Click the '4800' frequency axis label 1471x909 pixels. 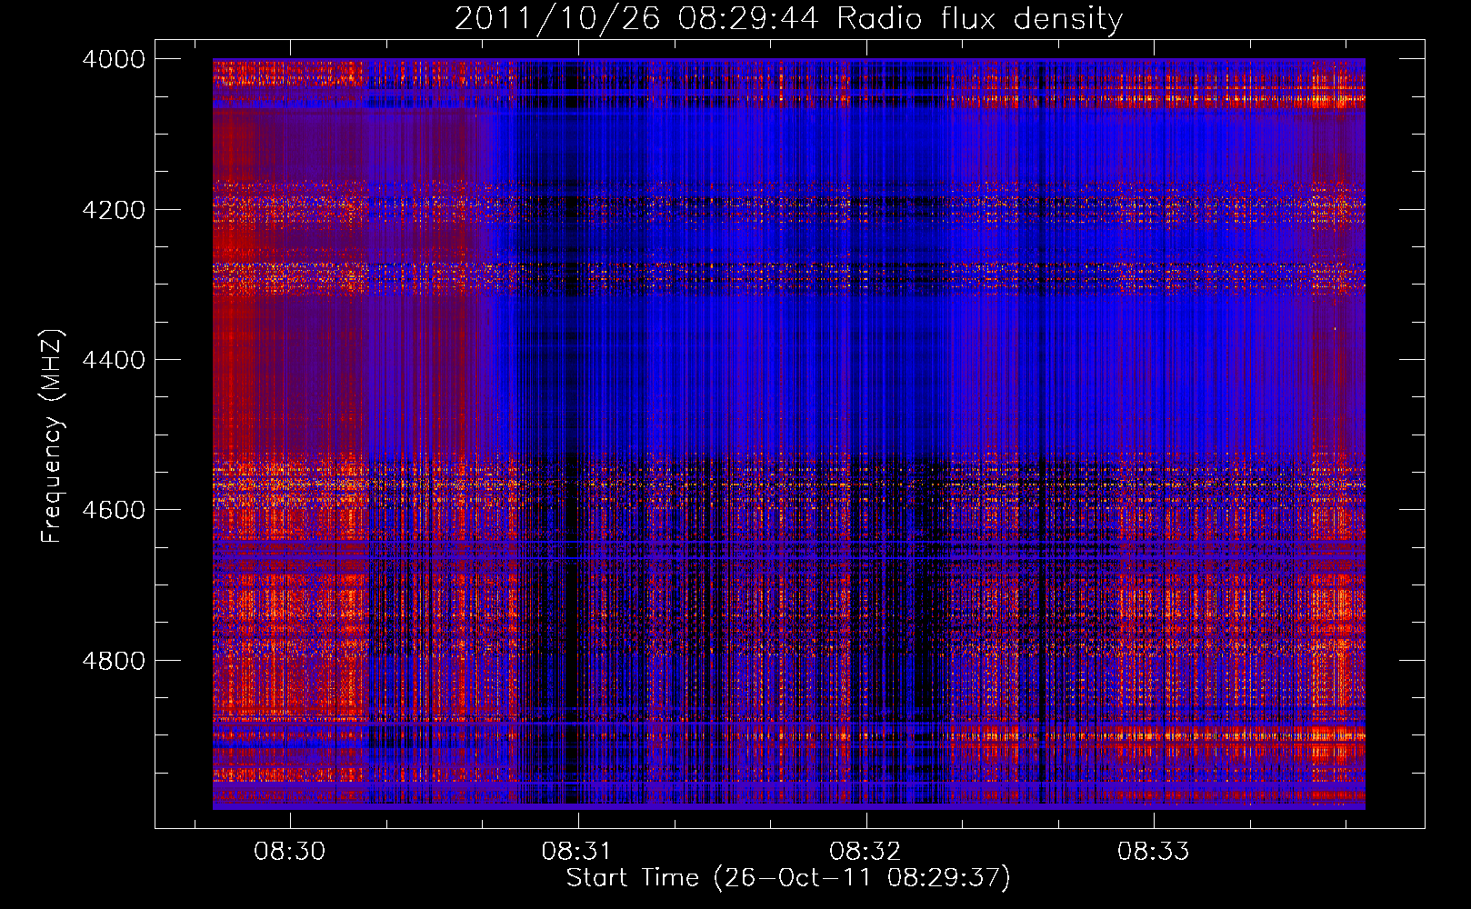pos(114,660)
